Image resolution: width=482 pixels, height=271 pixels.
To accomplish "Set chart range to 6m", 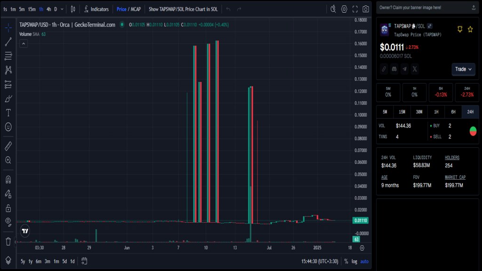I will tap(39, 261).
